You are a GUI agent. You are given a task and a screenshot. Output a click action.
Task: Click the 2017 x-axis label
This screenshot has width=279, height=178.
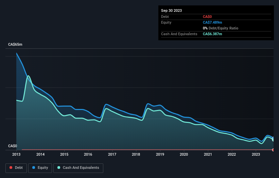112,154
